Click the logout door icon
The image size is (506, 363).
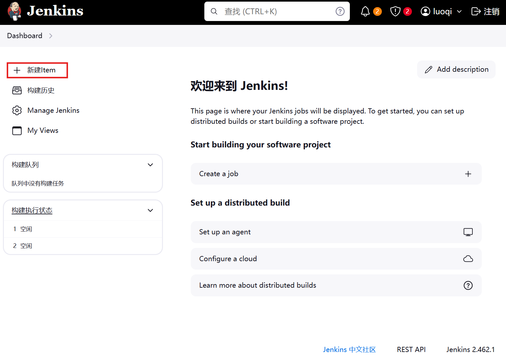pyautogui.click(x=476, y=12)
